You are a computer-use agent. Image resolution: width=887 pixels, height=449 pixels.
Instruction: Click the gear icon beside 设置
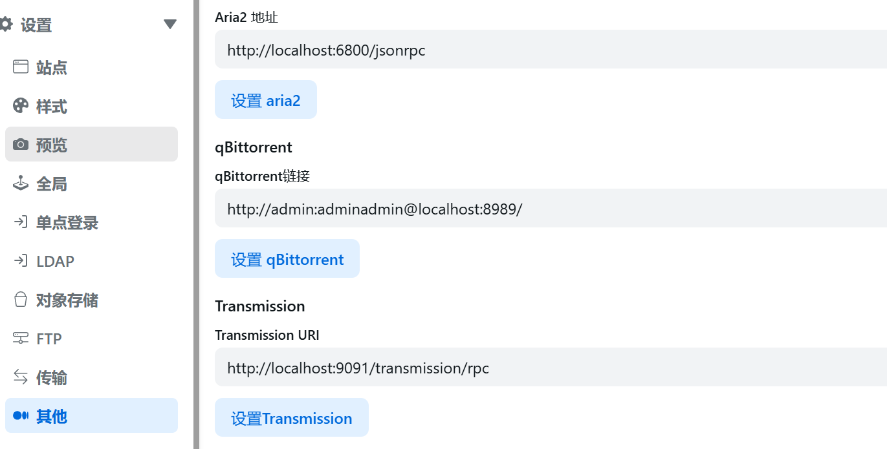coord(6,25)
